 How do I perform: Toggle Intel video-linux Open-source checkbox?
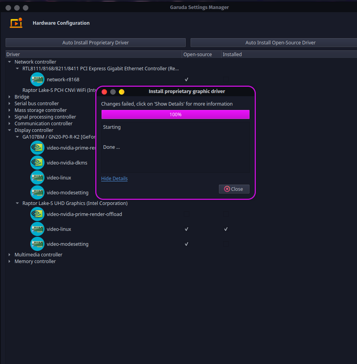click(187, 229)
